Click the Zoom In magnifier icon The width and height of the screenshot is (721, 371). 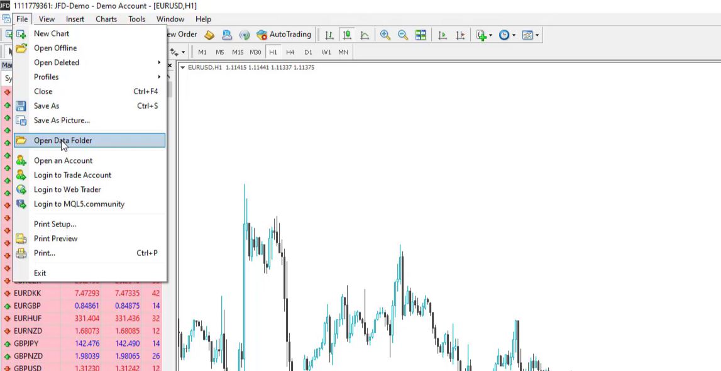point(385,35)
